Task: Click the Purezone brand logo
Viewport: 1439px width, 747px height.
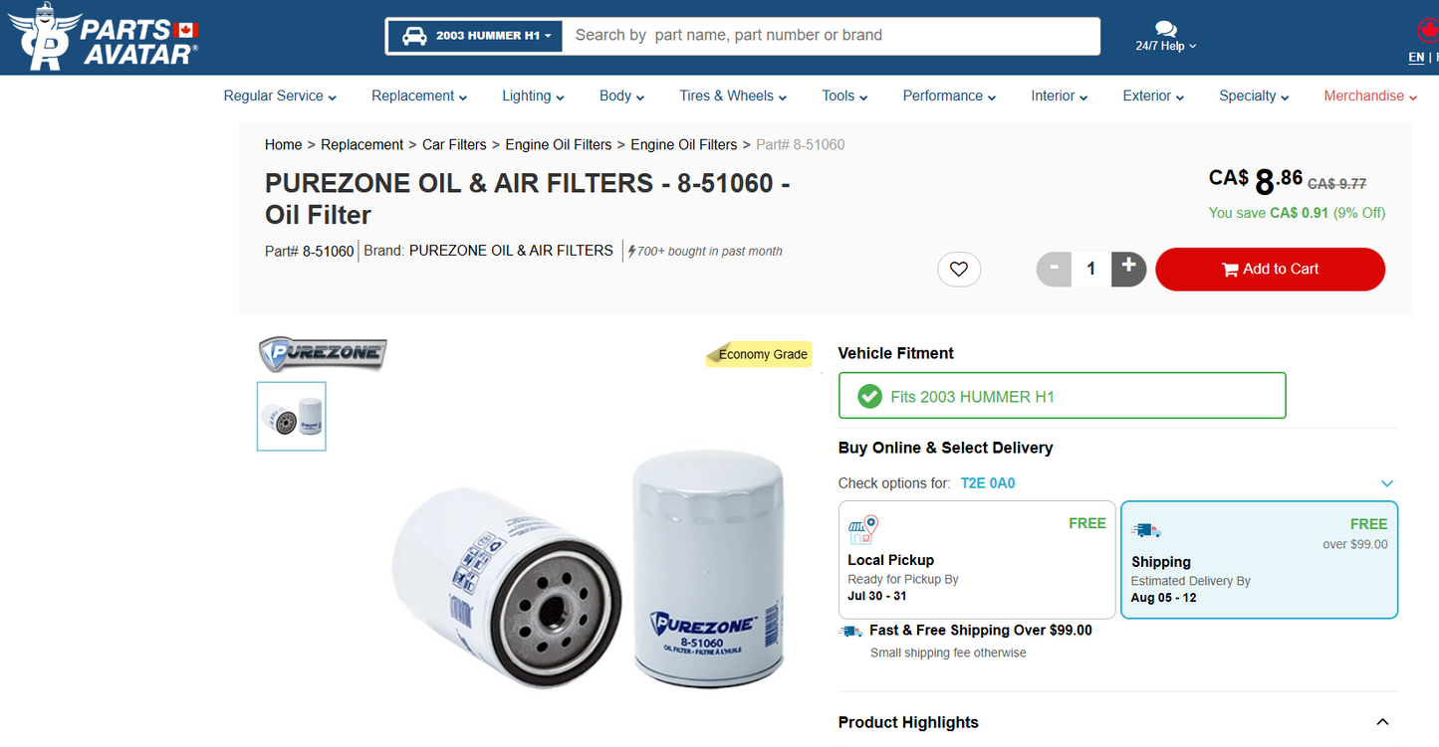Action: [x=323, y=353]
